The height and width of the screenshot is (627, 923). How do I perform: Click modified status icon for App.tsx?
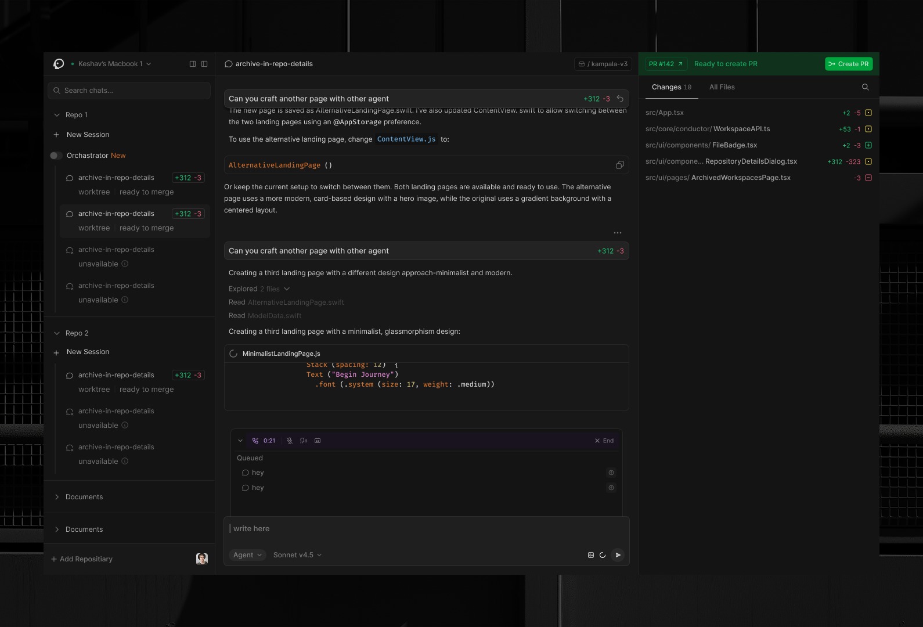(x=868, y=113)
